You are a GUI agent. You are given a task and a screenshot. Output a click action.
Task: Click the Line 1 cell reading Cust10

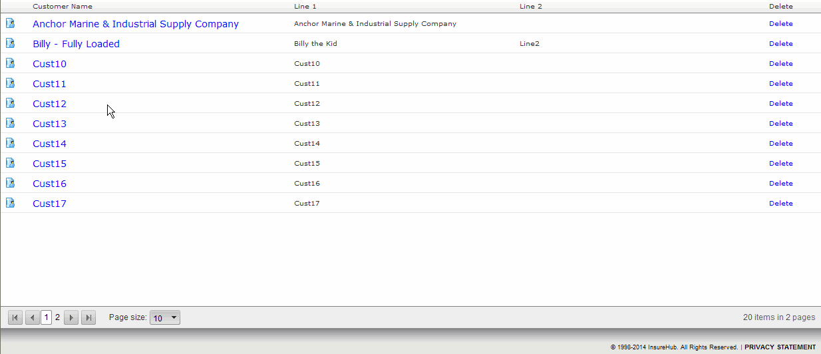[x=307, y=63]
